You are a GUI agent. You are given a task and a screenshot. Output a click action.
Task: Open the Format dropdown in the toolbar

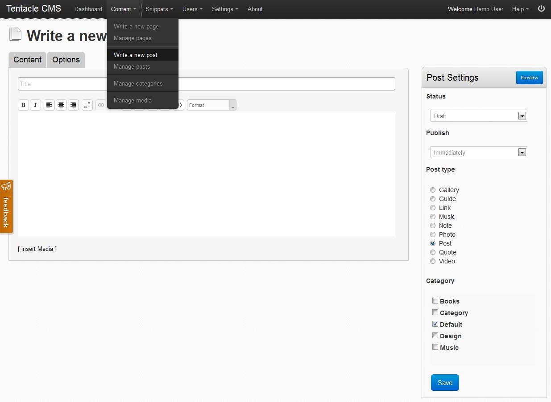click(211, 105)
